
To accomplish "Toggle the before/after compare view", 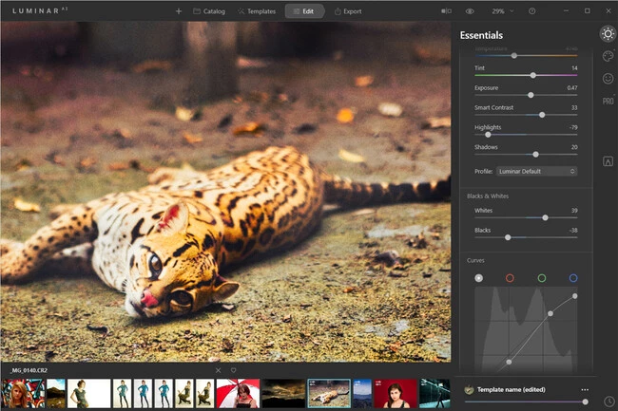I will pyautogui.click(x=446, y=11).
